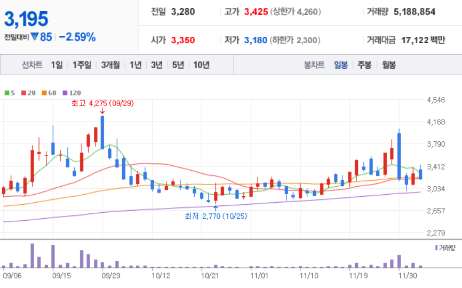Click the orange 60-day moving average swatch
This screenshot has height=288, width=462.
coord(44,93)
